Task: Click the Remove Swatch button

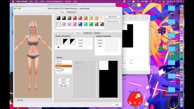Action: (x=112, y=21)
